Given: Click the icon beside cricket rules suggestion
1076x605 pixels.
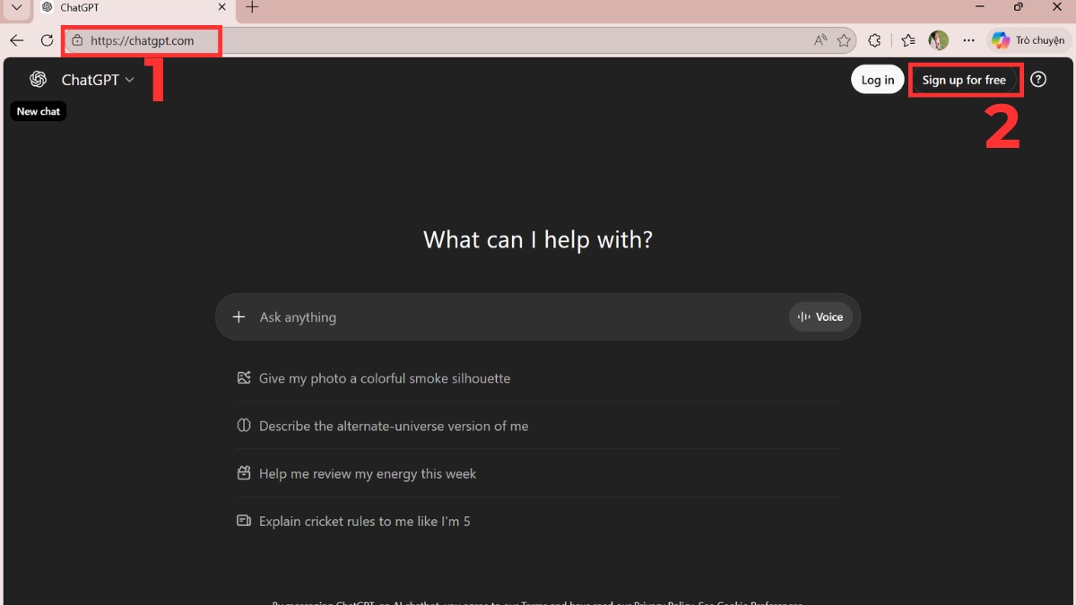Looking at the screenshot, I should [x=244, y=521].
